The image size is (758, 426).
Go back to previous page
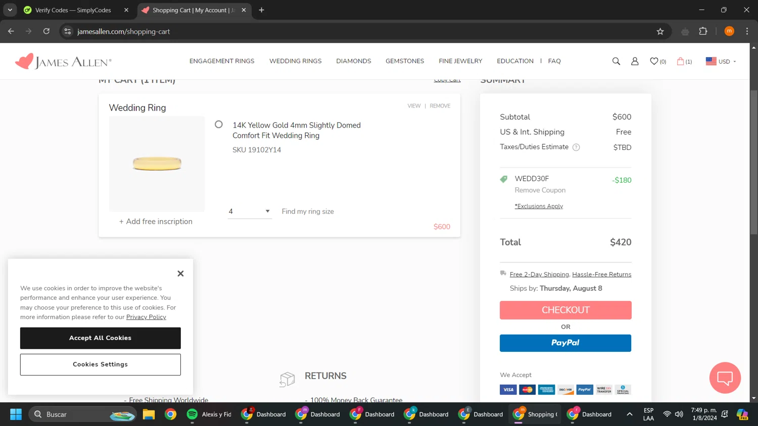coord(11,31)
